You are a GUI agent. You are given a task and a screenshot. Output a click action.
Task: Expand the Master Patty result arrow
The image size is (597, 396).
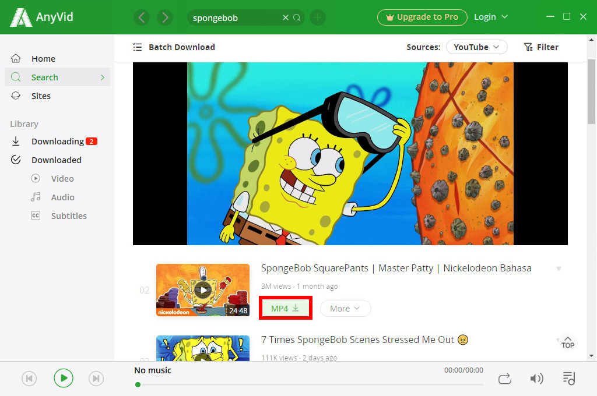coord(559,268)
